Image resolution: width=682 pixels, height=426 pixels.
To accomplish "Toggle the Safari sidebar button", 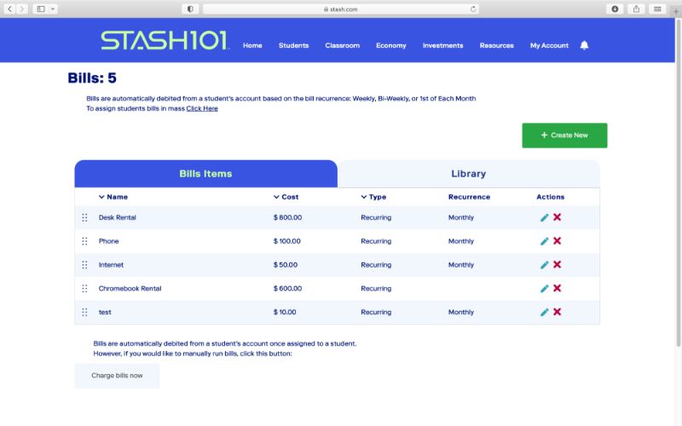I will pyautogui.click(x=41, y=9).
